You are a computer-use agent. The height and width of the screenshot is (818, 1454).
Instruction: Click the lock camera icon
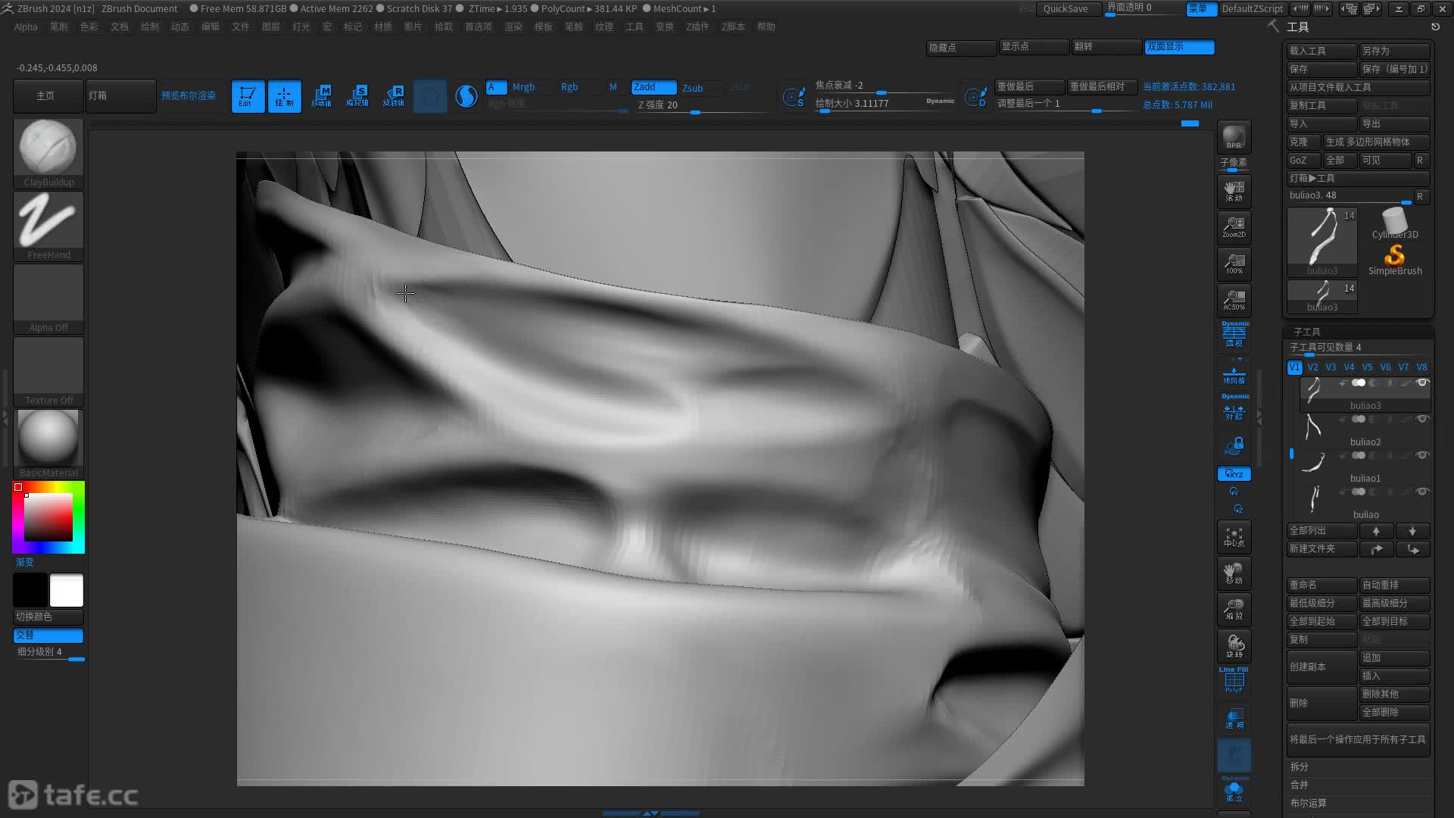[1234, 446]
